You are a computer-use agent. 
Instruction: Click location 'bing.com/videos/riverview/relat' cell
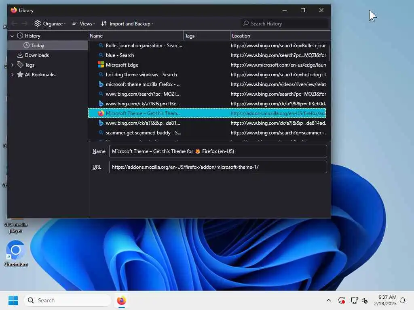point(278,84)
